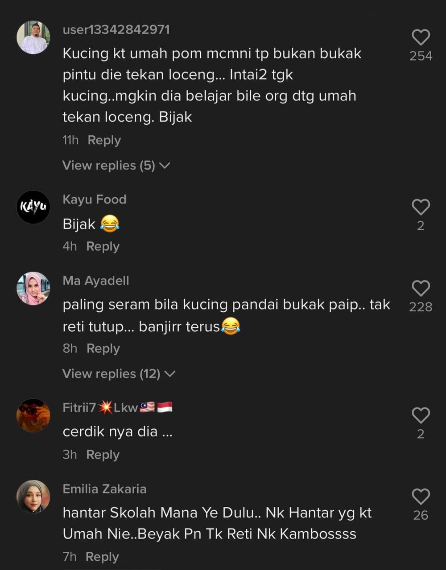The height and width of the screenshot is (570, 446).
Task: Reply to Ma Ayadell's comment
Action: click(103, 349)
